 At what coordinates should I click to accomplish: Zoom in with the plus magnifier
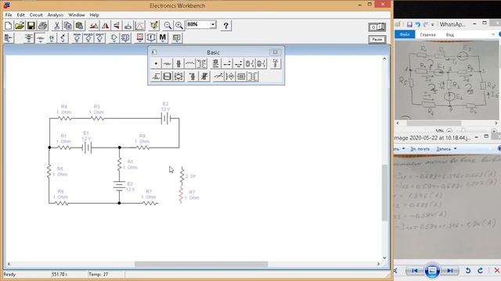pos(179,26)
